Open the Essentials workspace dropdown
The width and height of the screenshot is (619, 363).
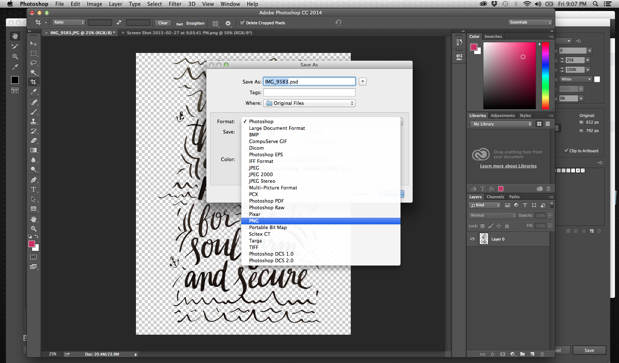pyautogui.click(x=530, y=22)
